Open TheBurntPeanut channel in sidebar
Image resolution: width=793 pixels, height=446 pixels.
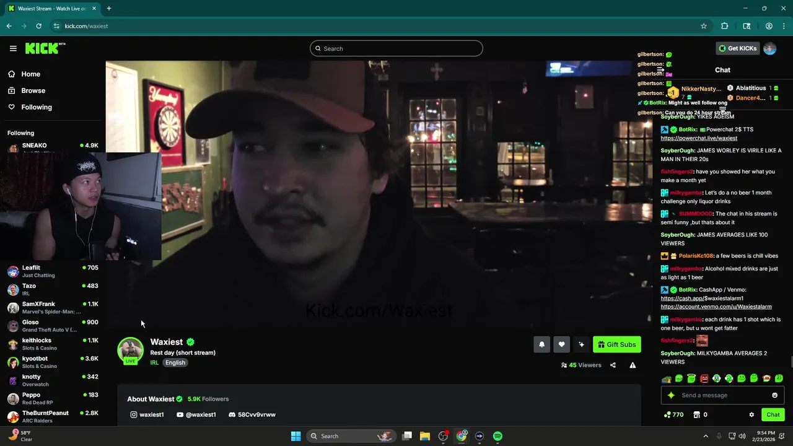coord(53,417)
